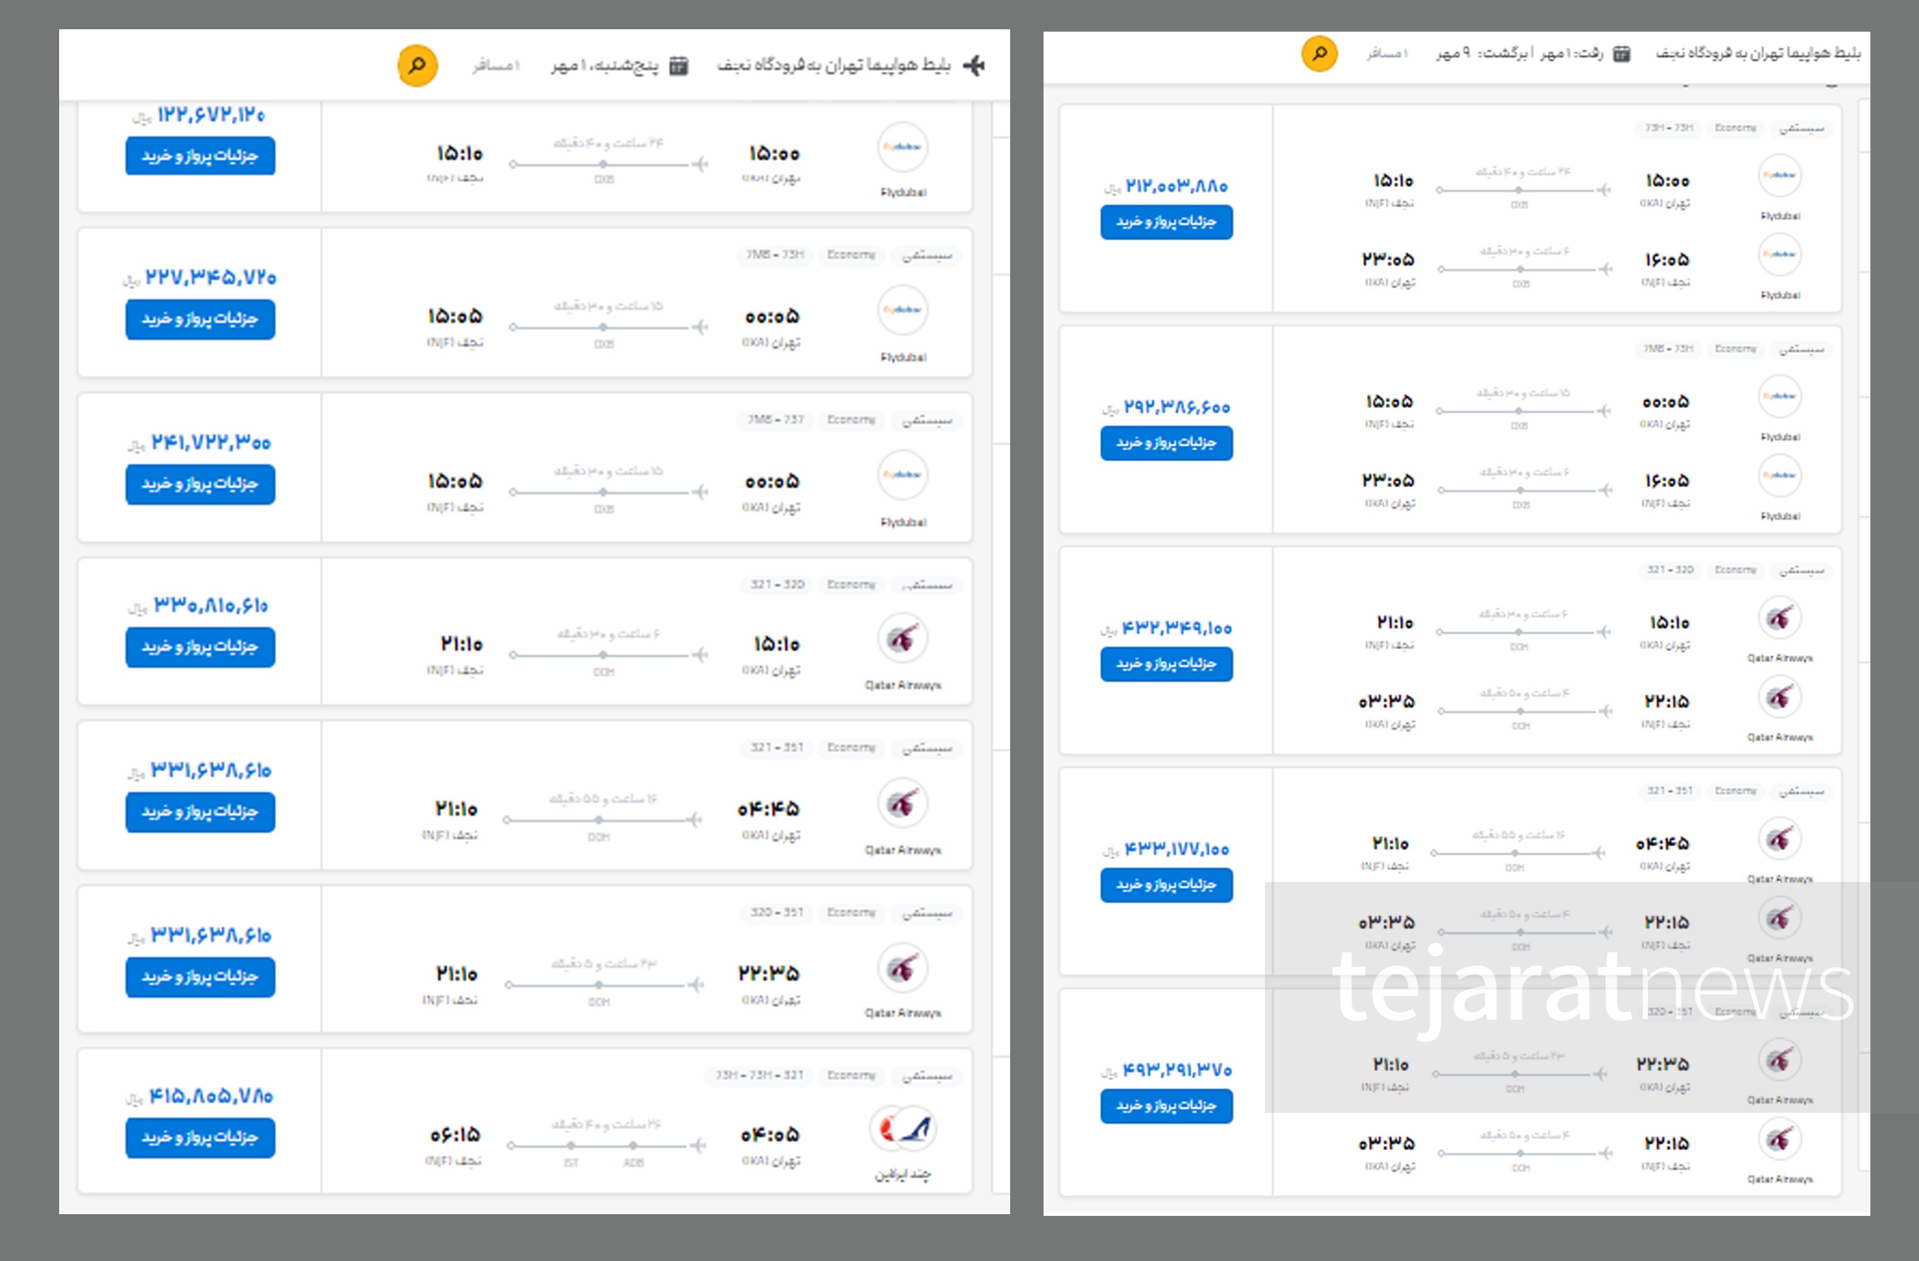Open flight details and buy for 292,386,600 round-trip ticket
Screen dimensions: 1919x1261
[x=1166, y=443]
